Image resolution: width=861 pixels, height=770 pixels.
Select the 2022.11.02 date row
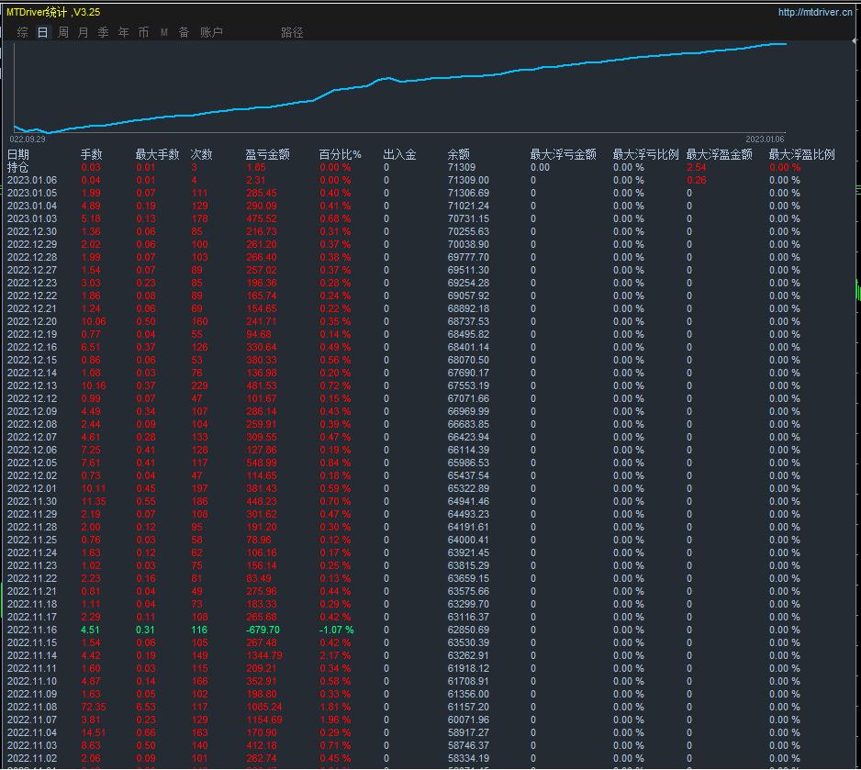[x=32, y=758]
